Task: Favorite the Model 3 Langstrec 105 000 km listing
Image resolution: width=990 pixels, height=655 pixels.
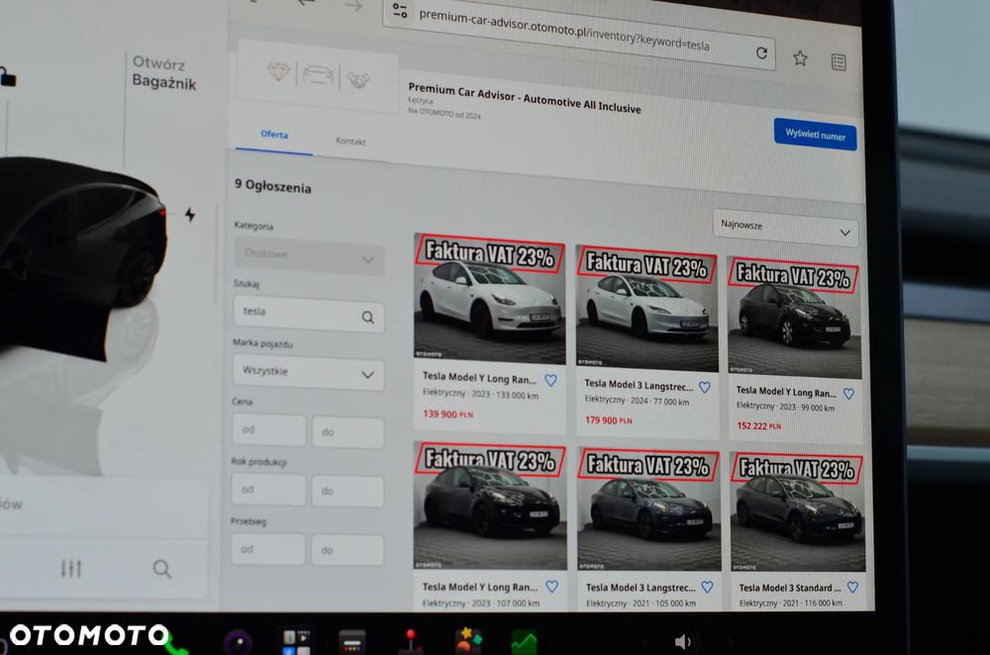Action: click(707, 587)
